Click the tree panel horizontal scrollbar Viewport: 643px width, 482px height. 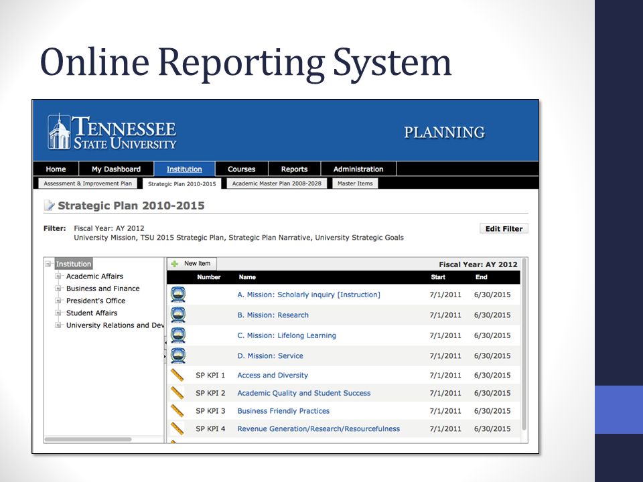tap(88, 439)
